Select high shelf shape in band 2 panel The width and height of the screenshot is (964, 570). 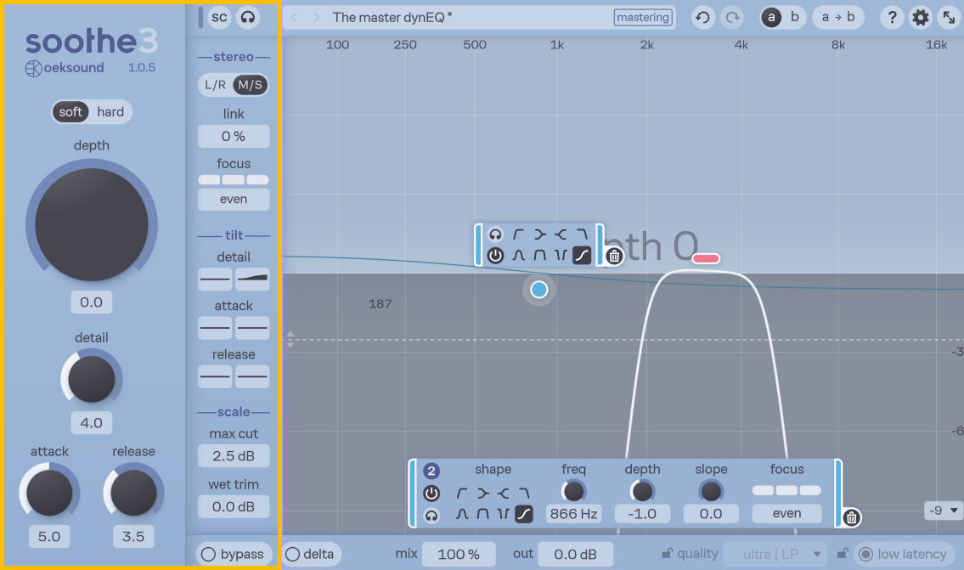[x=503, y=494]
